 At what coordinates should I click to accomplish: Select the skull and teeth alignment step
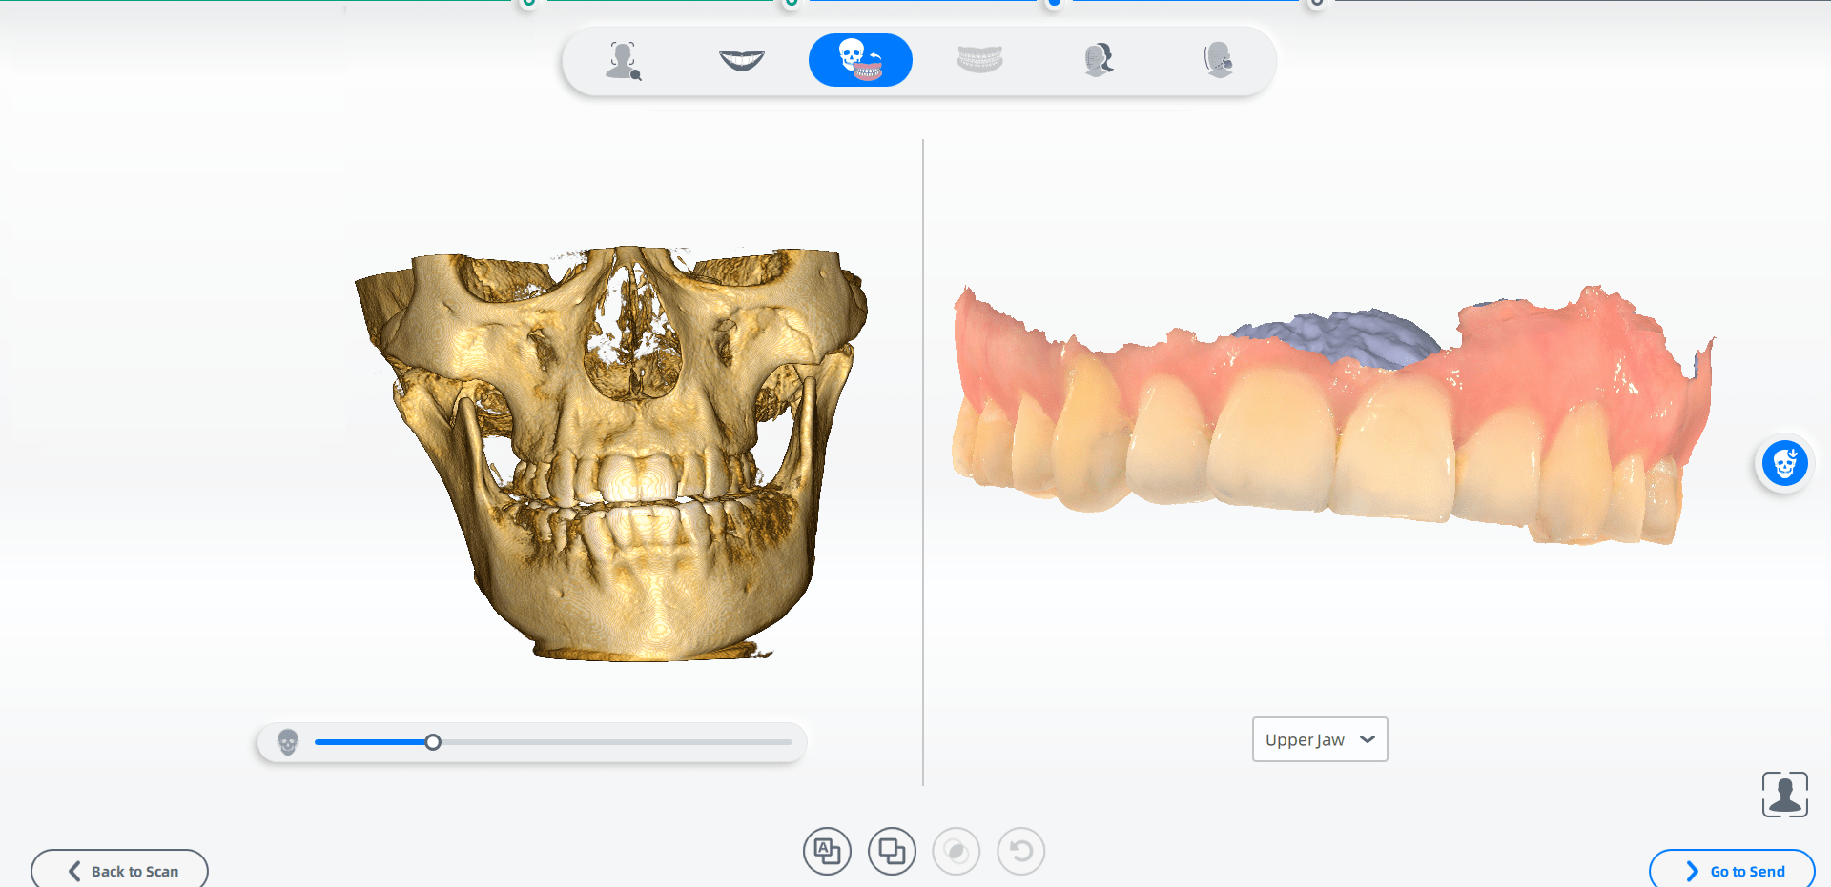click(860, 60)
